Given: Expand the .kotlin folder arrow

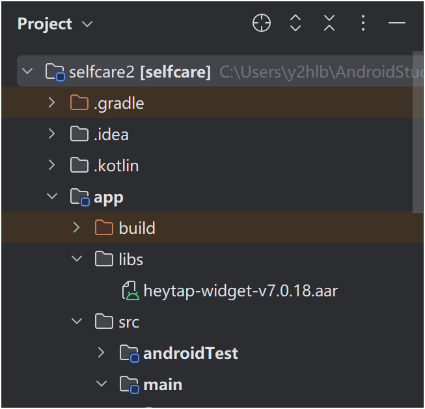Looking at the screenshot, I should (52, 165).
